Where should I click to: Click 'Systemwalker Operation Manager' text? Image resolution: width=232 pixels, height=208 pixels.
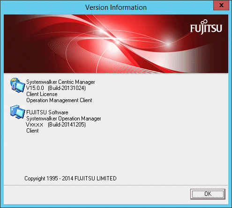point(64,119)
